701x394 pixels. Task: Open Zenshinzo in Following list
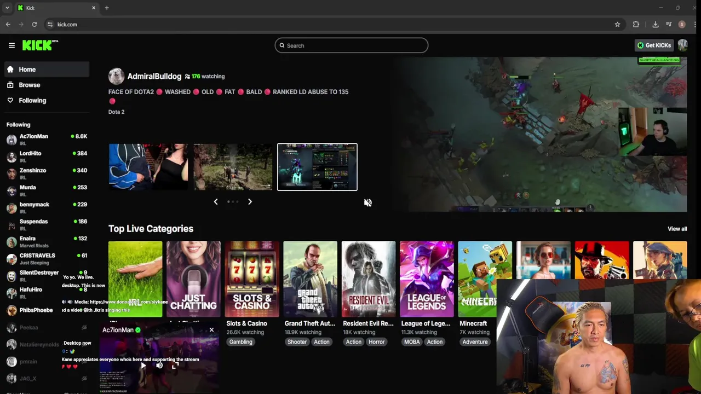pos(47,173)
